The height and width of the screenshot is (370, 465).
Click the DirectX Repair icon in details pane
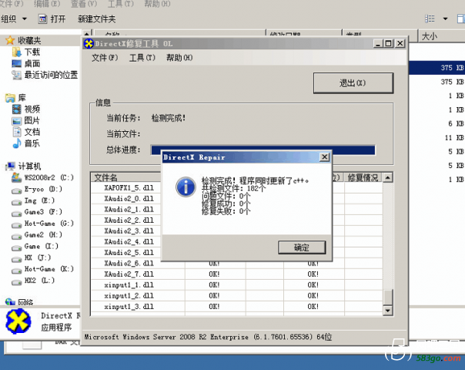(x=18, y=321)
